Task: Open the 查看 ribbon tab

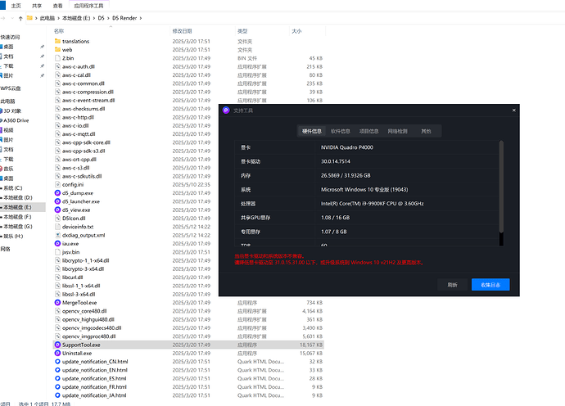Action: [57, 6]
